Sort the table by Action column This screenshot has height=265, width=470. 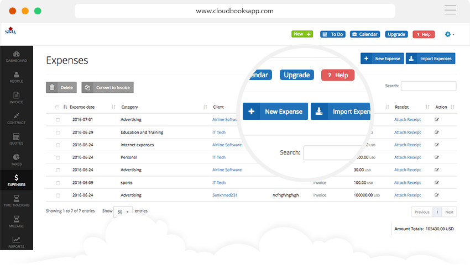tap(441, 107)
